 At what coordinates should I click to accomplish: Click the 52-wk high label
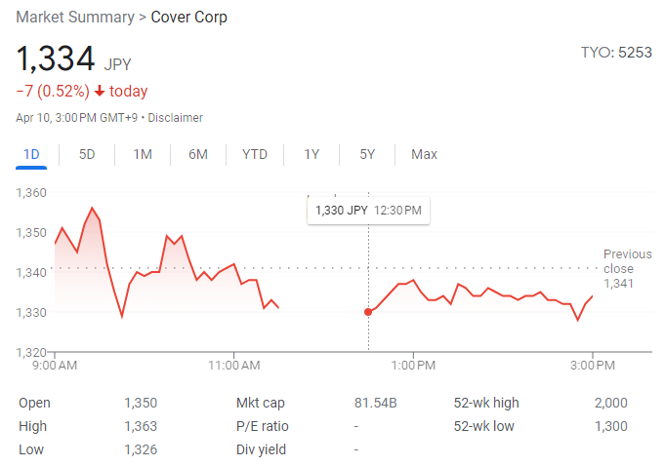[486, 403]
